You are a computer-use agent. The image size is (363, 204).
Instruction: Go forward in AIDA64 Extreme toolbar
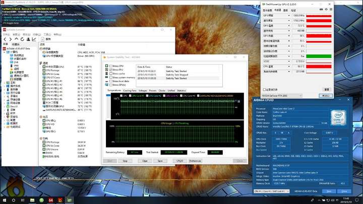coord(11,39)
